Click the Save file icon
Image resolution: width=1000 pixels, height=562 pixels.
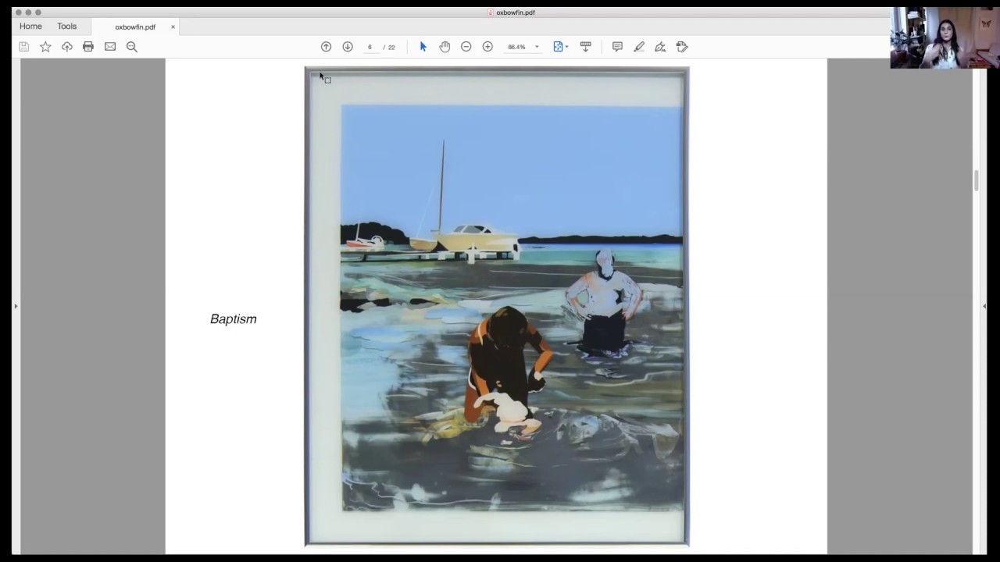tap(24, 47)
